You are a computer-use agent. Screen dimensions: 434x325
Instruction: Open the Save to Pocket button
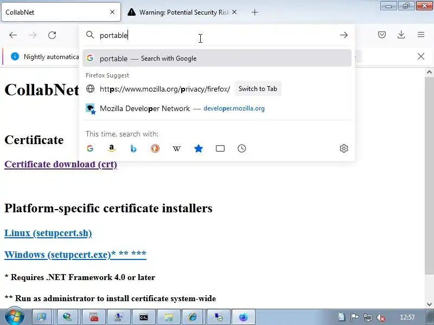pos(382,35)
